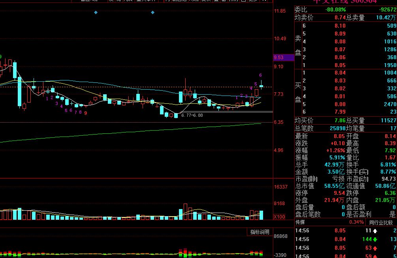
Task: Select the buy-3 price 8.02
Action: [x=340, y=88]
